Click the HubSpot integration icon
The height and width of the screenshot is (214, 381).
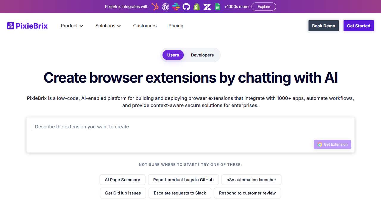[x=155, y=7]
